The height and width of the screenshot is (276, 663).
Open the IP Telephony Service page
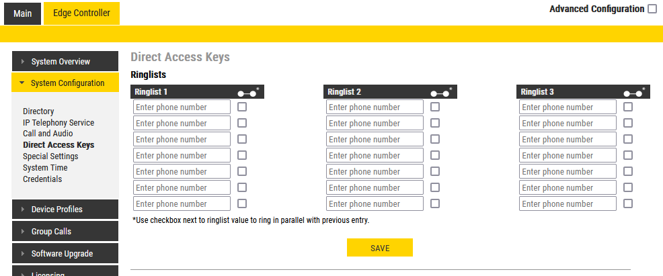coord(58,123)
